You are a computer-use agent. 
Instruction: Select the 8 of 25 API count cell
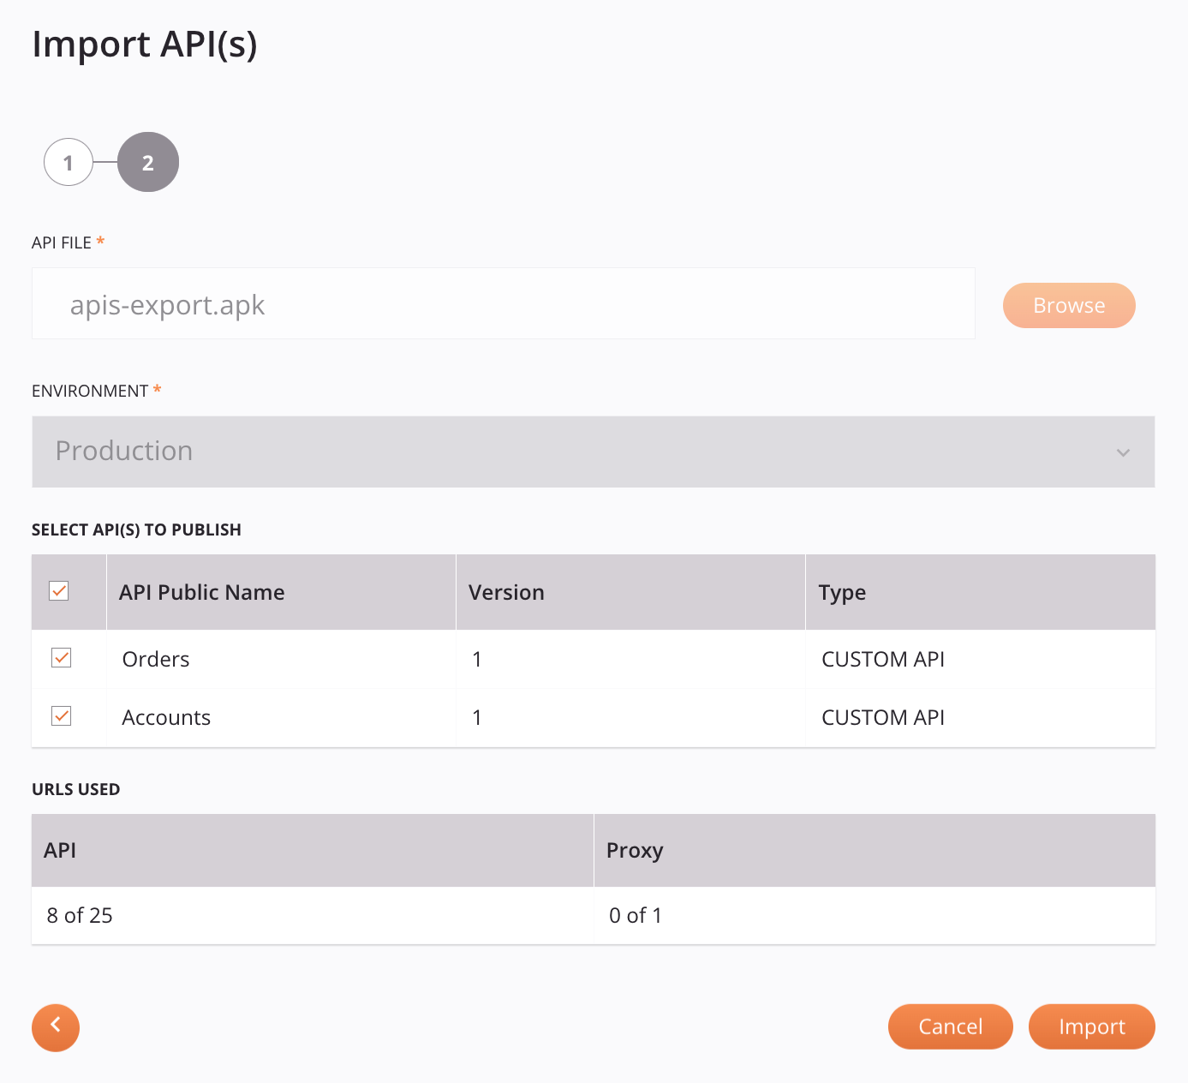pyautogui.click(x=79, y=915)
